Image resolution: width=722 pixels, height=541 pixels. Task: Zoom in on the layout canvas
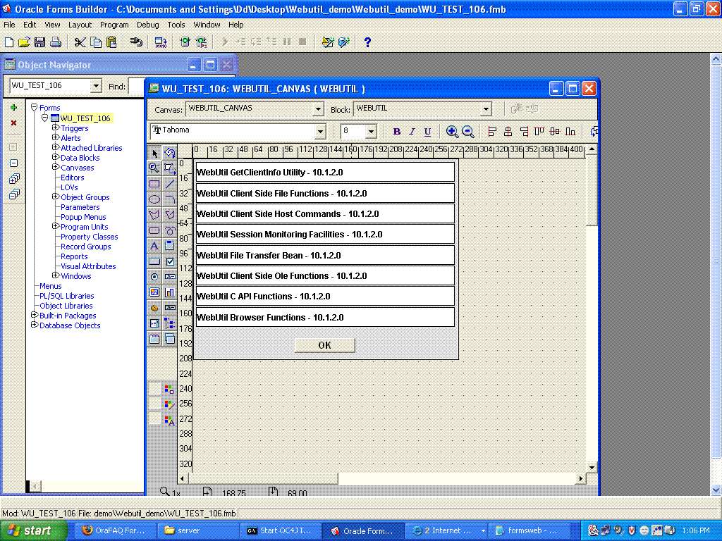click(452, 132)
